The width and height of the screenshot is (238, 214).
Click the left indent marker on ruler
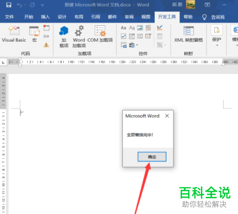pos(20,65)
